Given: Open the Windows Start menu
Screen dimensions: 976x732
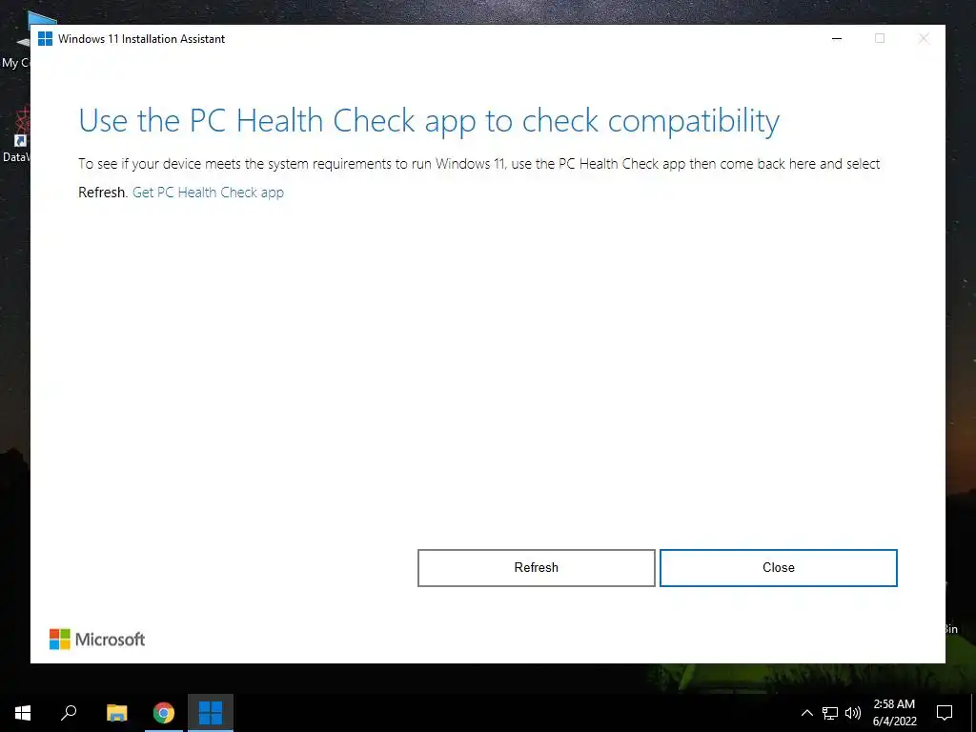Looking at the screenshot, I should [23, 713].
